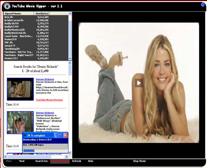Viewport: 207px width, 168px height.
Task: Click Time: 00:49 label
Action: coord(12,104)
